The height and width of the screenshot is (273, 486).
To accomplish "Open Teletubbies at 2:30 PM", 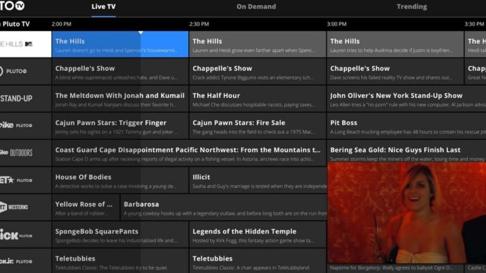I will 258,261.
